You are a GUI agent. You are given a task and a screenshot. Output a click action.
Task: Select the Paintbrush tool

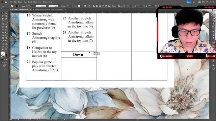tap(6, 24)
